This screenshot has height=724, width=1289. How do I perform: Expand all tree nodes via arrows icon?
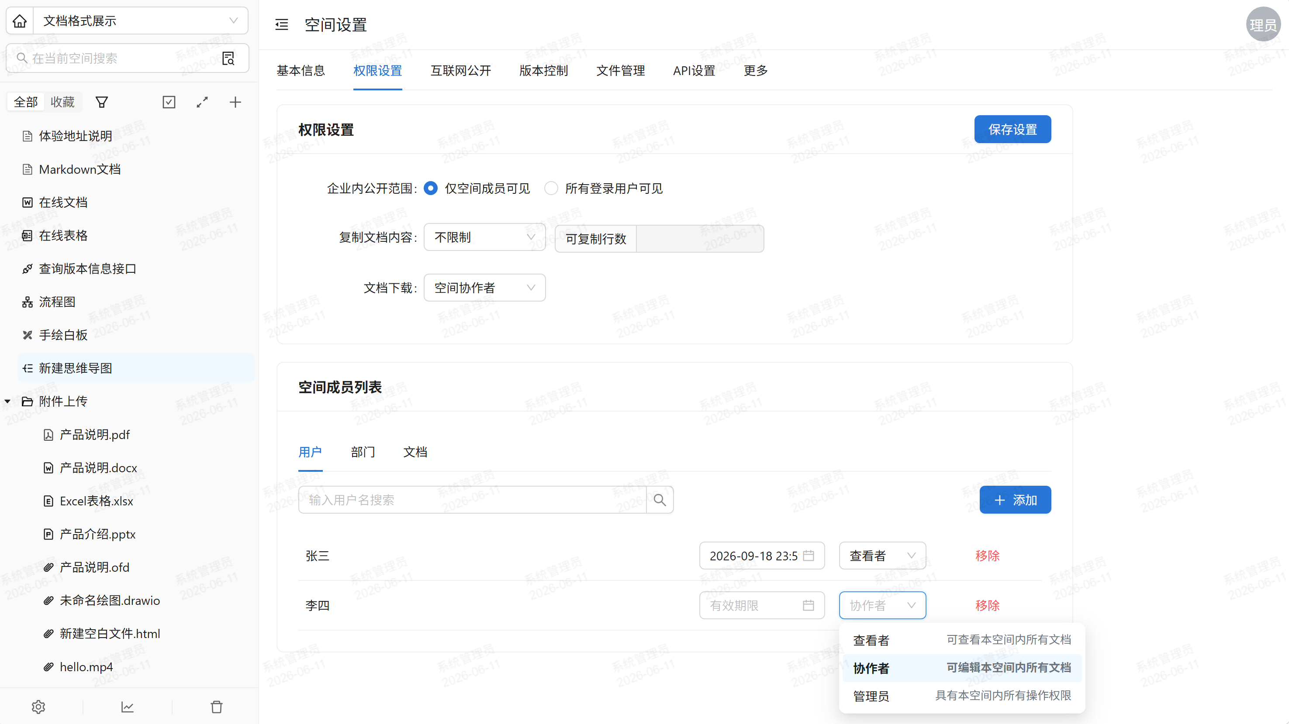(202, 103)
